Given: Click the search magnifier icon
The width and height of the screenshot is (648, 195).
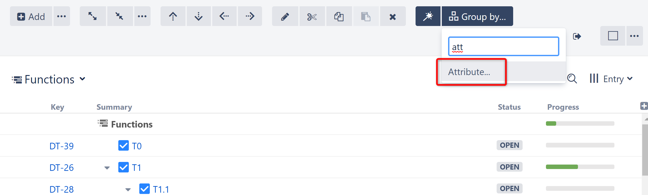Looking at the screenshot, I should 572,78.
